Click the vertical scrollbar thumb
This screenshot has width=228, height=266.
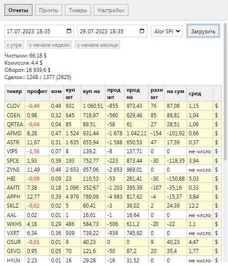click(x=225, y=92)
